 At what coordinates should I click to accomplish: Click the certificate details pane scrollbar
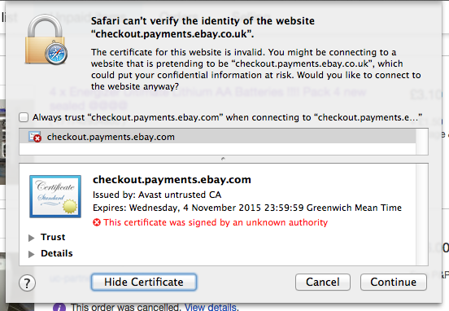[422, 214]
